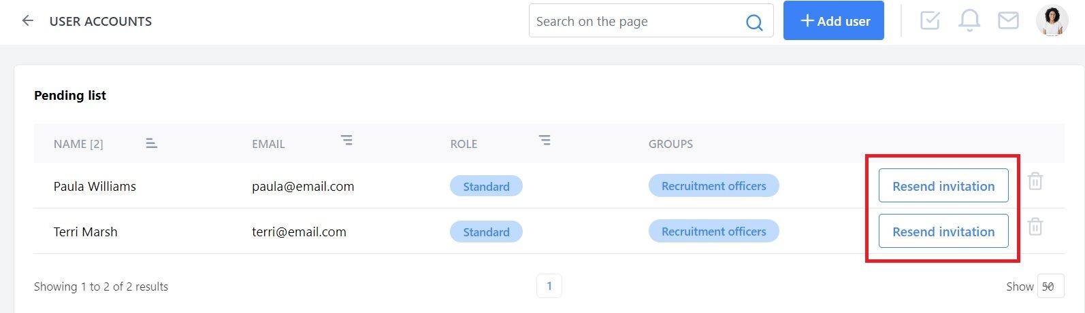Click the back arrow beside User Accounts
The height and width of the screenshot is (313, 1085).
pos(28,21)
